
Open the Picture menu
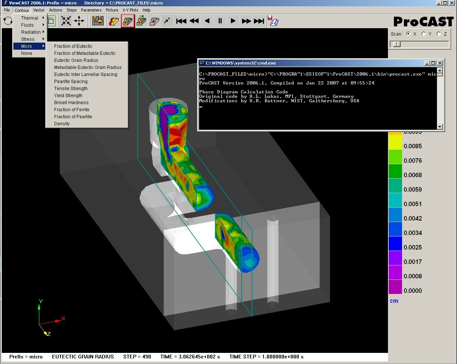click(x=112, y=10)
